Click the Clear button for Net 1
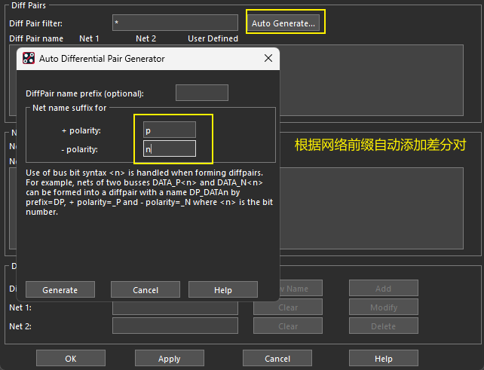484x370 pixels. 288,307
